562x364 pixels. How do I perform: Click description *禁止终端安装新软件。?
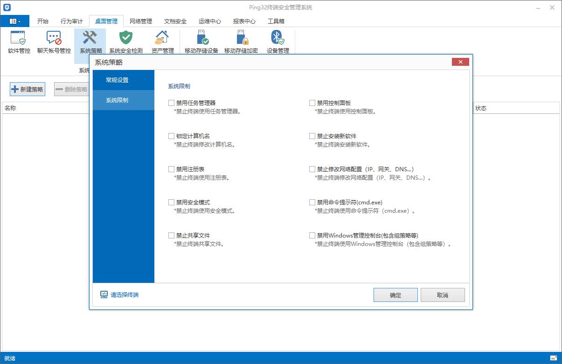(343, 145)
